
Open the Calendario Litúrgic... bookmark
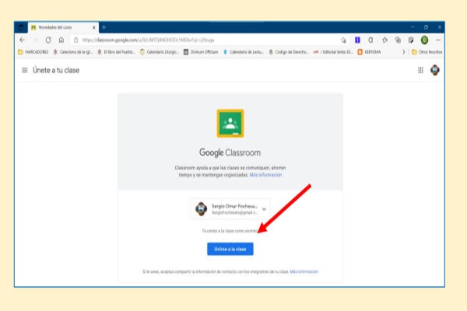click(160, 52)
